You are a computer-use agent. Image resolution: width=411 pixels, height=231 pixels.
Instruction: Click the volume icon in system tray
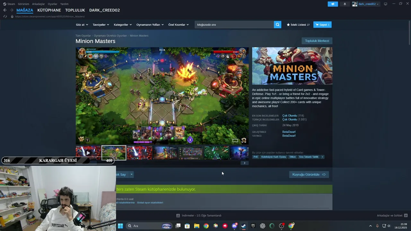point(389,226)
